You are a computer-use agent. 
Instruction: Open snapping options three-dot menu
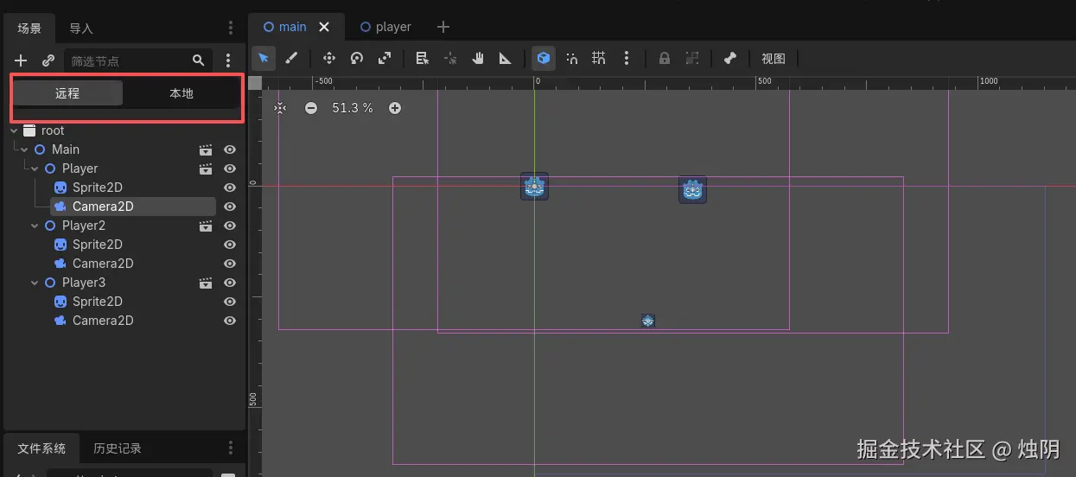627,58
